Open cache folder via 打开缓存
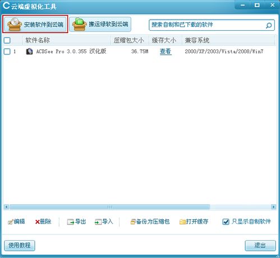 tap(194, 222)
